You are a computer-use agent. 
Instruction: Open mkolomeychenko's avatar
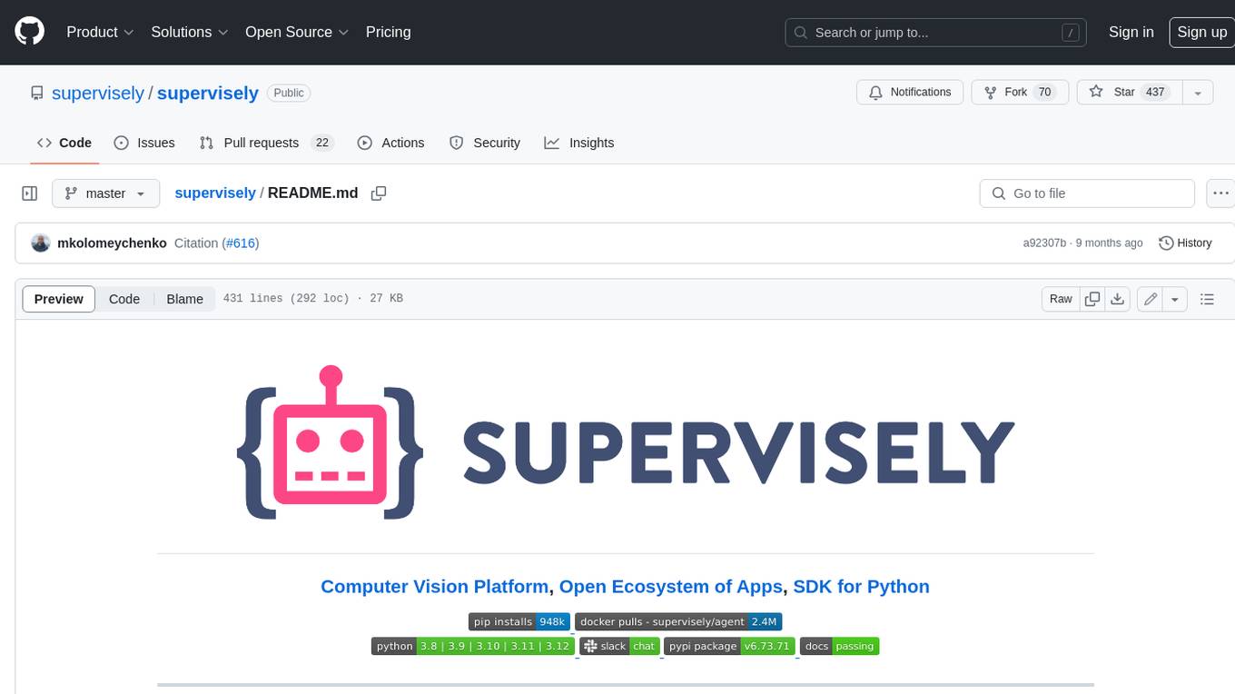coord(40,243)
